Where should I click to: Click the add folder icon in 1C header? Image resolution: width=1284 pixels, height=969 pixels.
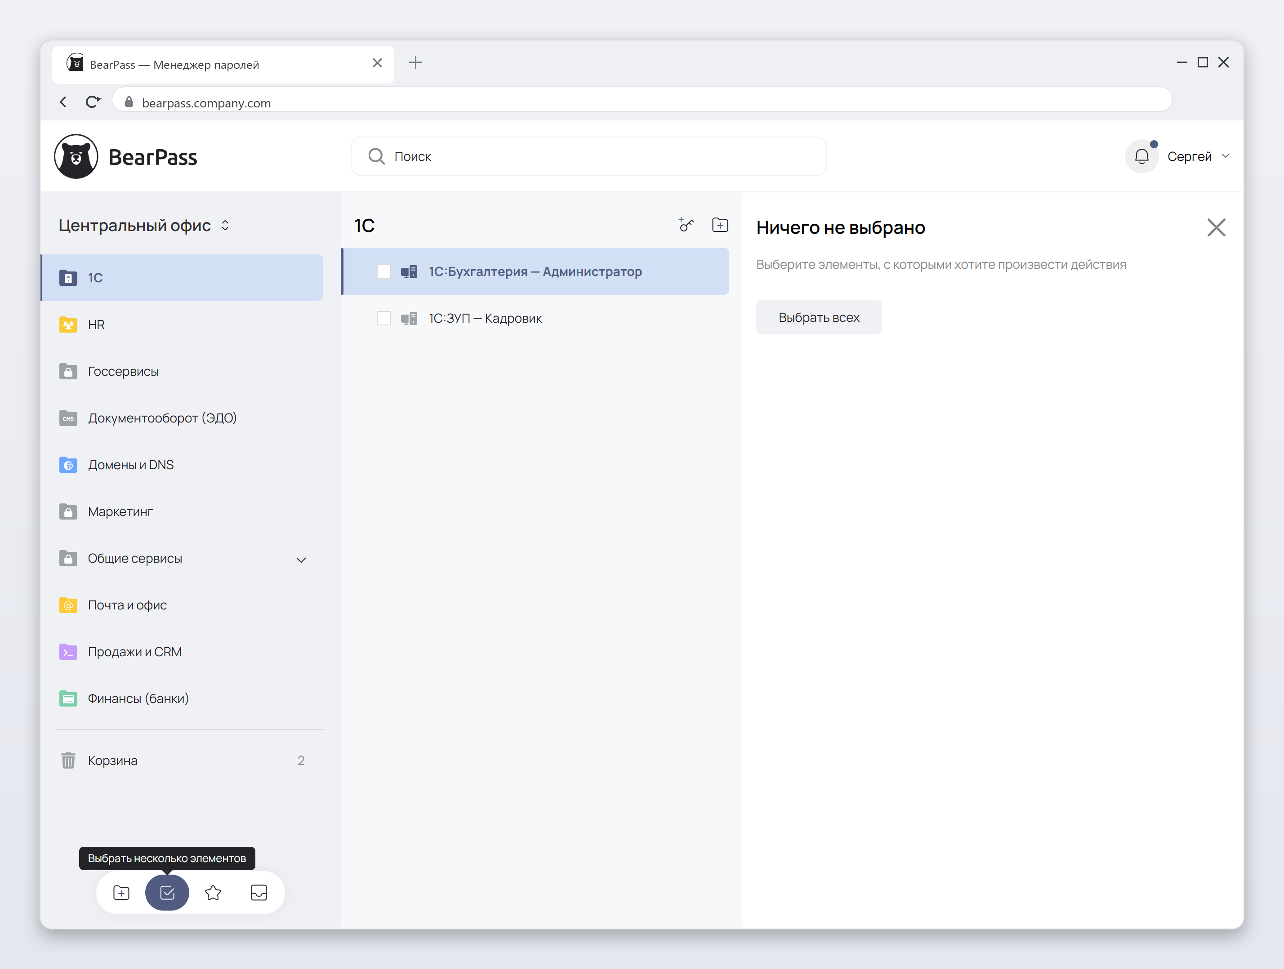[720, 225]
